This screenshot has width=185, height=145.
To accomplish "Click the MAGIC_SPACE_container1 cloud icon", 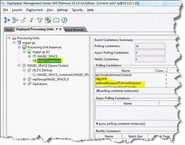I will coord(34,74).
